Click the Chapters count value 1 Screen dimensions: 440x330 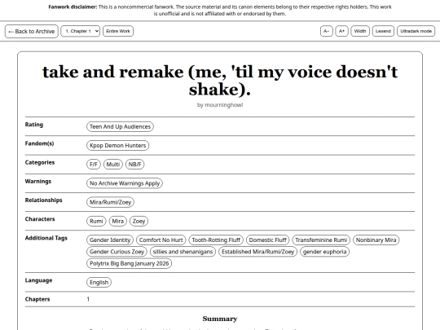click(88, 299)
